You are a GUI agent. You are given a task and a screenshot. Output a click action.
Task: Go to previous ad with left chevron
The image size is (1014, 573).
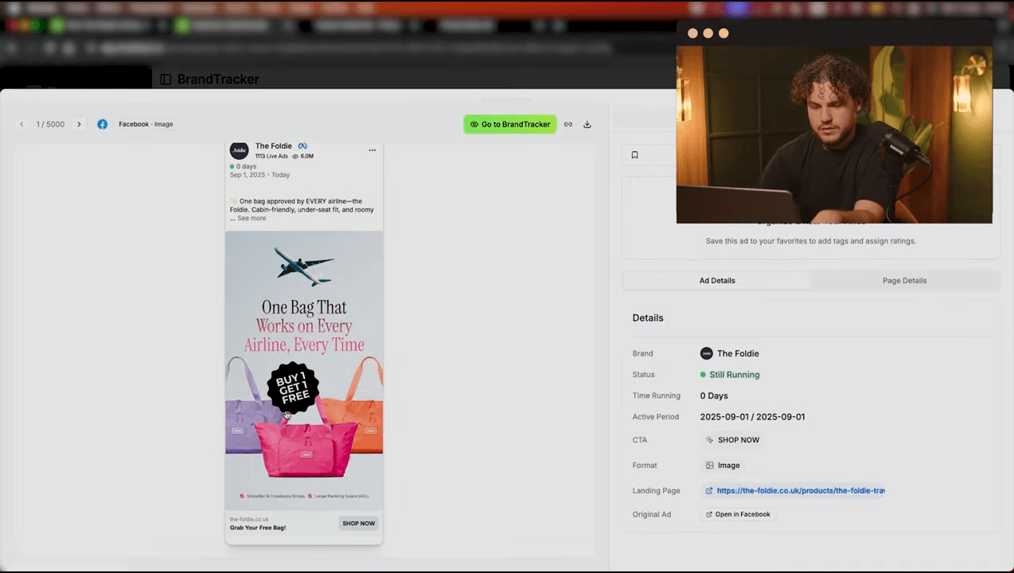[21, 124]
